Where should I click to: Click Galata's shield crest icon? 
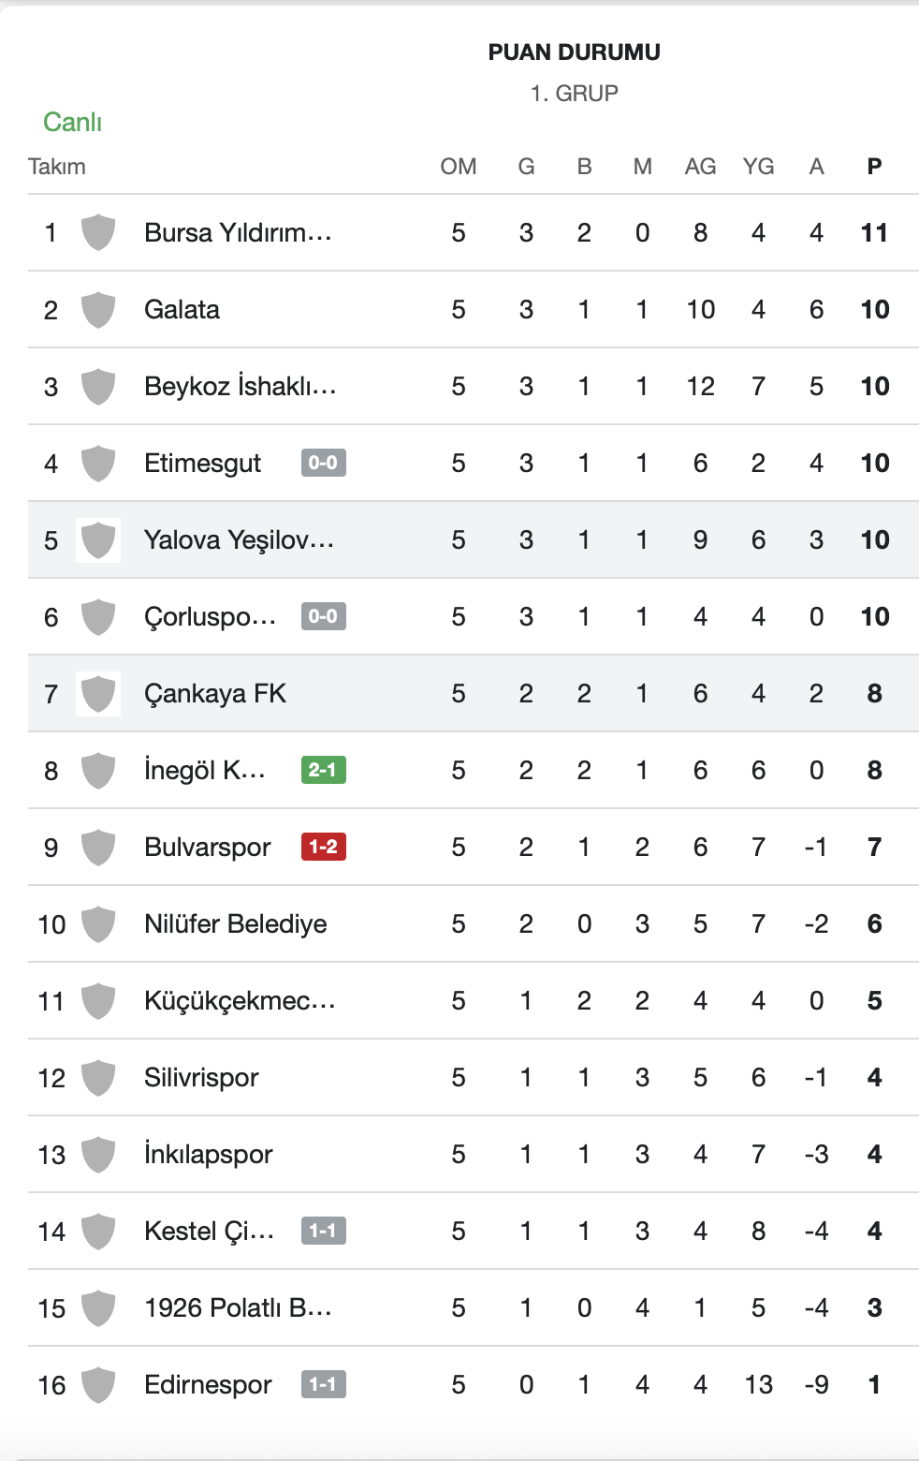click(x=98, y=309)
